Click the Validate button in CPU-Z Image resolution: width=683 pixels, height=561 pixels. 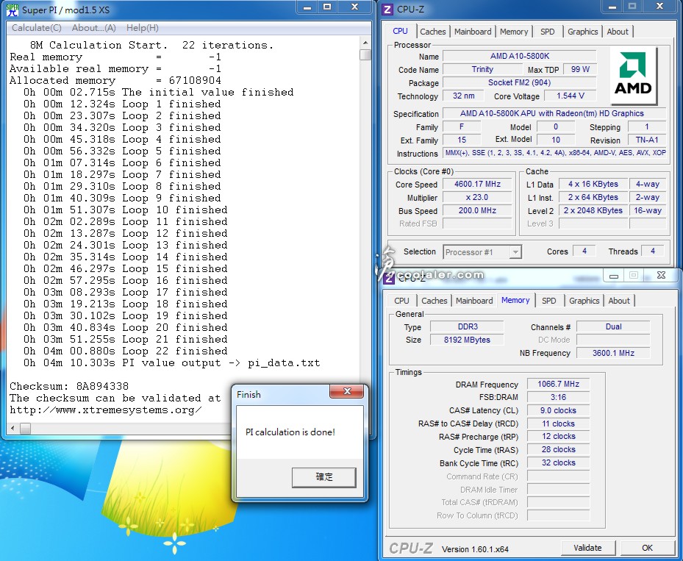click(x=587, y=548)
